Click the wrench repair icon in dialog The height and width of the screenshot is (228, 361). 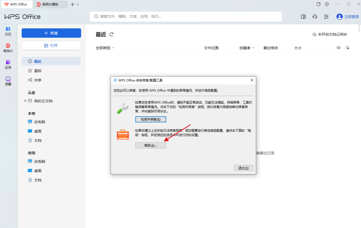click(x=123, y=108)
